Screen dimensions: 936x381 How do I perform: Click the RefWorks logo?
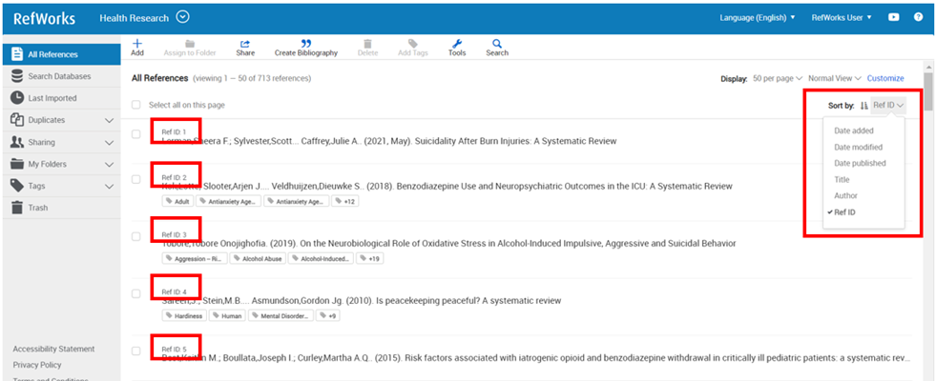pos(44,18)
